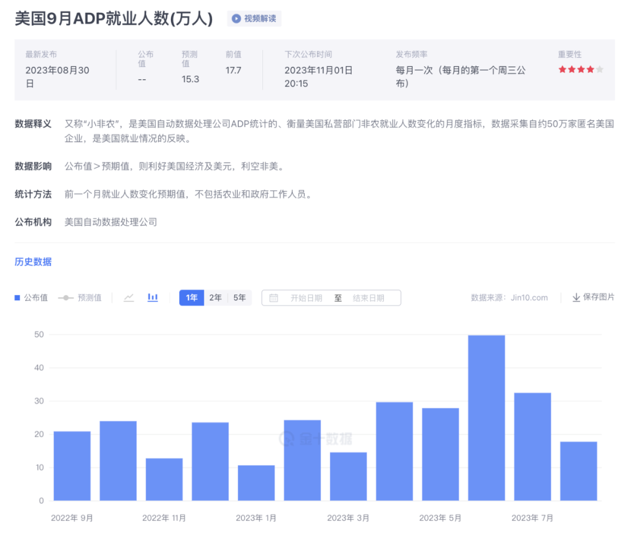Click the 保存图片 save image text
Viewport: 634px width, 545px height.
click(598, 297)
